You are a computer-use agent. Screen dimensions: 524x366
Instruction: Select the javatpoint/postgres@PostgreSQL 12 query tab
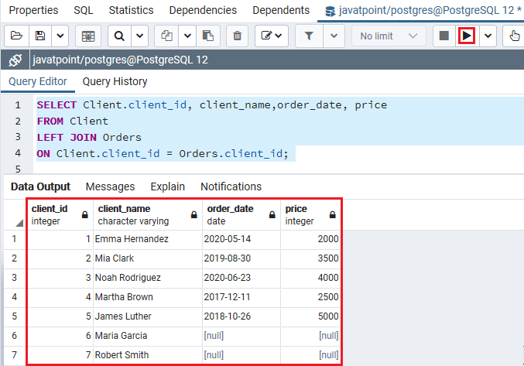[x=423, y=11]
